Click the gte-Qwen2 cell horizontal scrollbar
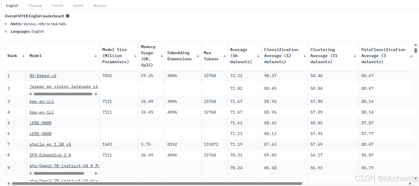The width and height of the screenshot is (419, 186). 59,173
